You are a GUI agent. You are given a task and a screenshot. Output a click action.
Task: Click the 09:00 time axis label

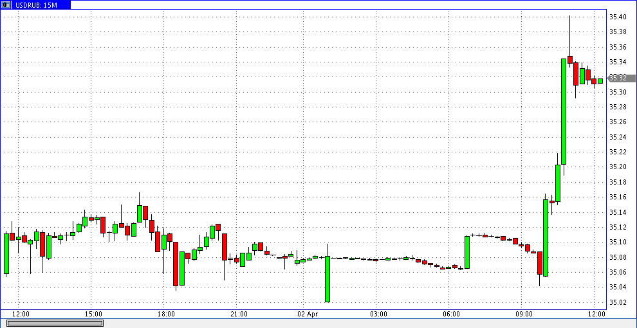click(524, 314)
